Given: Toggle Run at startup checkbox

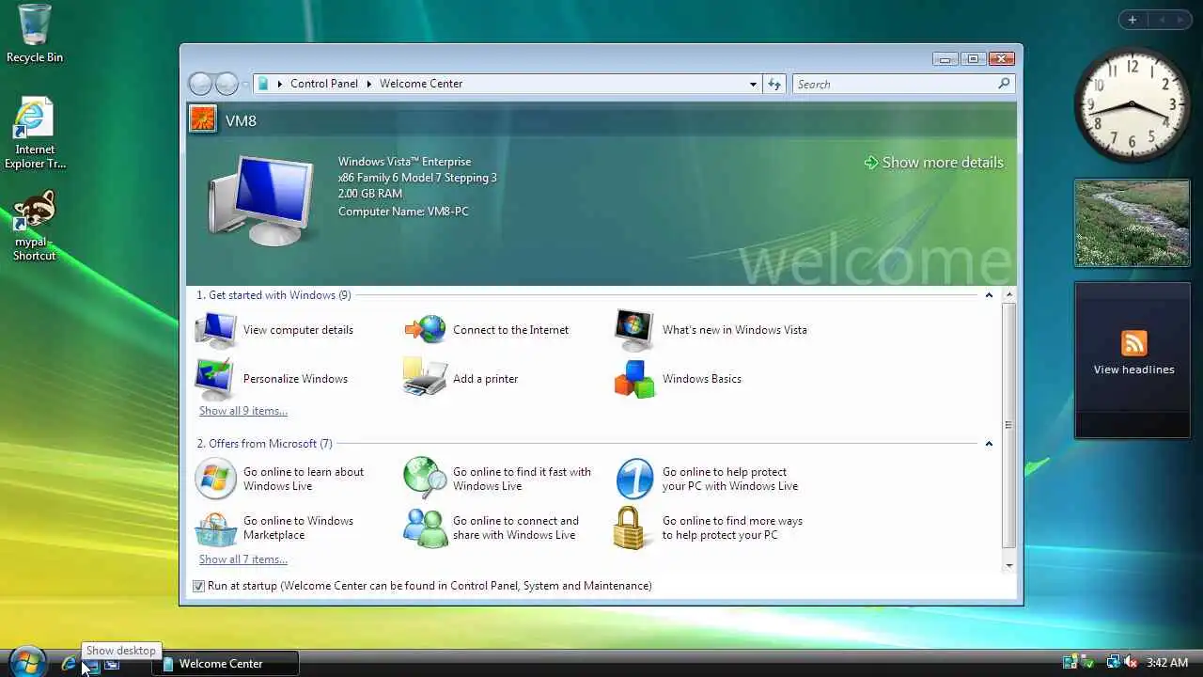Looking at the screenshot, I should [x=198, y=586].
